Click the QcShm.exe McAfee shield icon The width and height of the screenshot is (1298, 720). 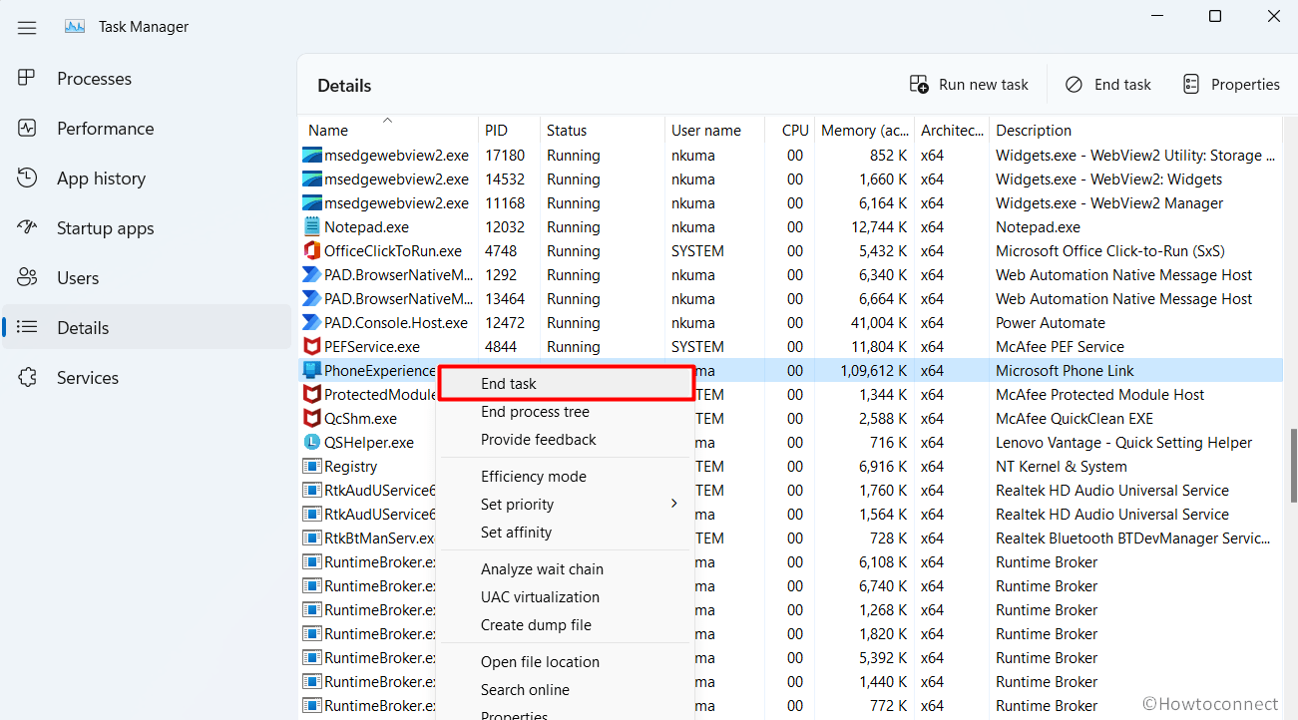coord(312,419)
